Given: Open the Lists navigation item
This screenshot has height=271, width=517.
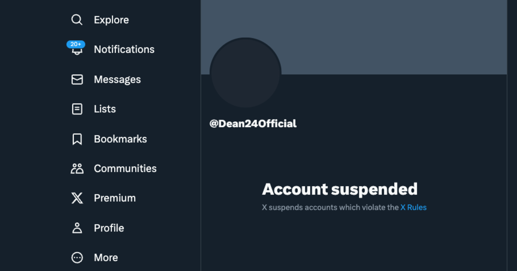Looking at the screenshot, I should (x=104, y=109).
